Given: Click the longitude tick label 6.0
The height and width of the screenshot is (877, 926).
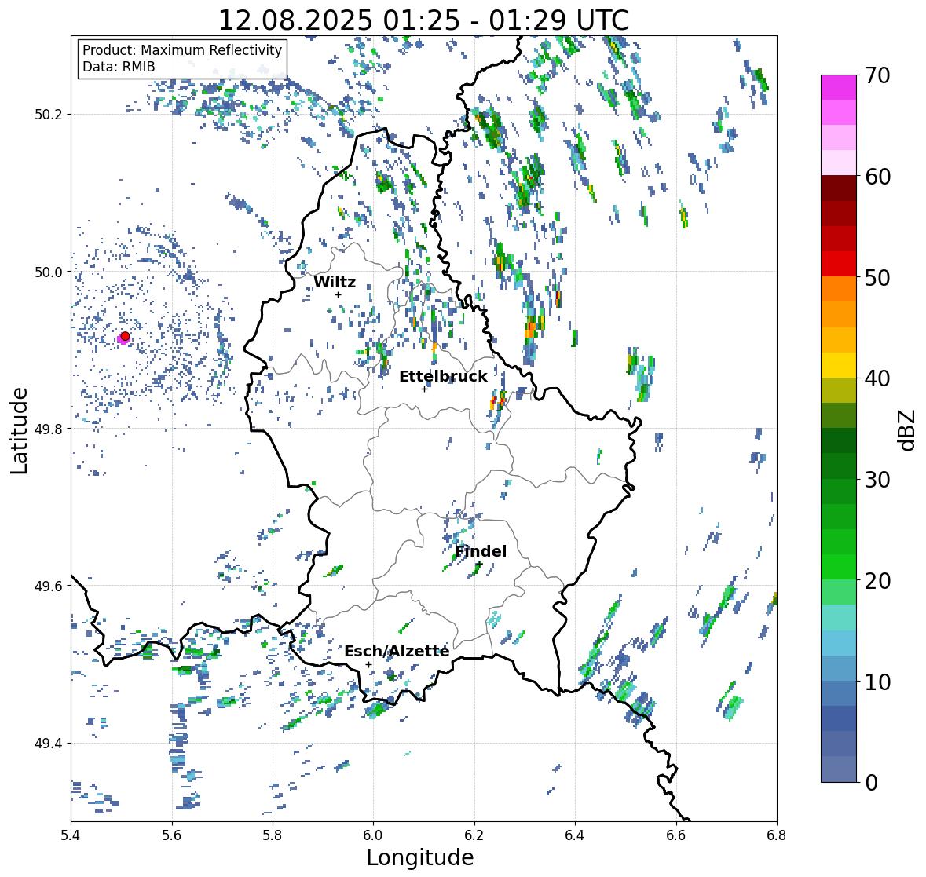Looking at the screenshot, I should coord(373,835).
